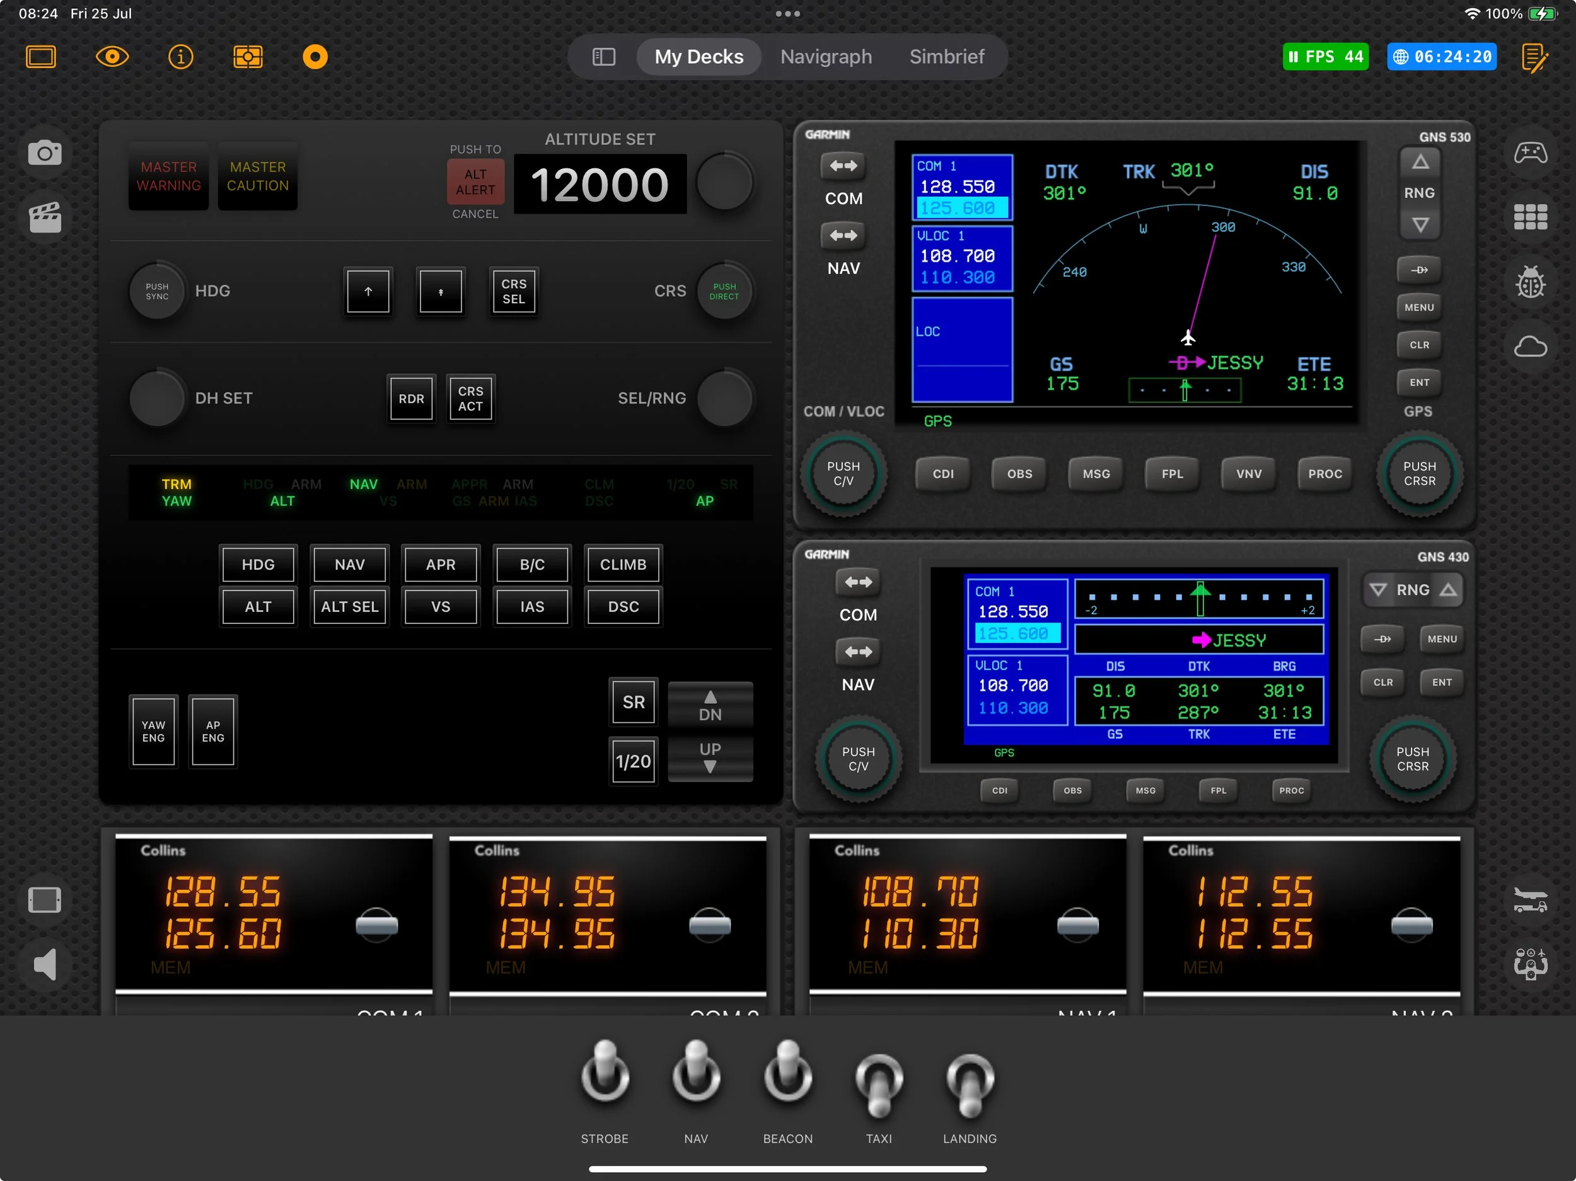Switch to the My Decks tab

698,56
